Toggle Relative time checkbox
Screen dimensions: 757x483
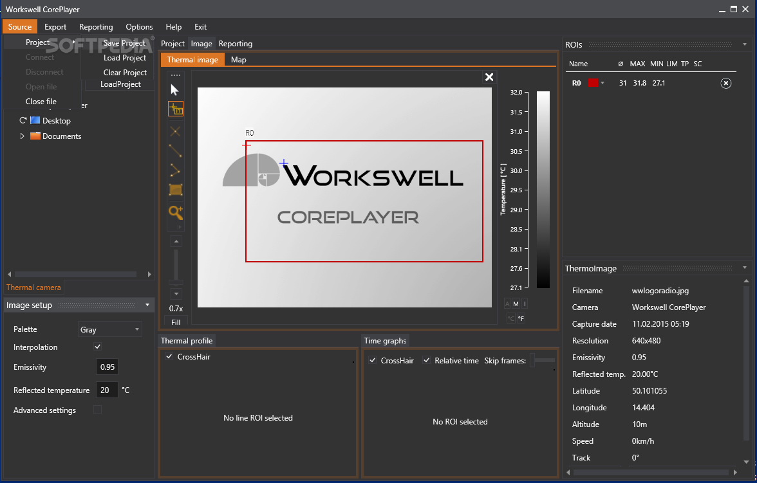(x=426, y=360)
